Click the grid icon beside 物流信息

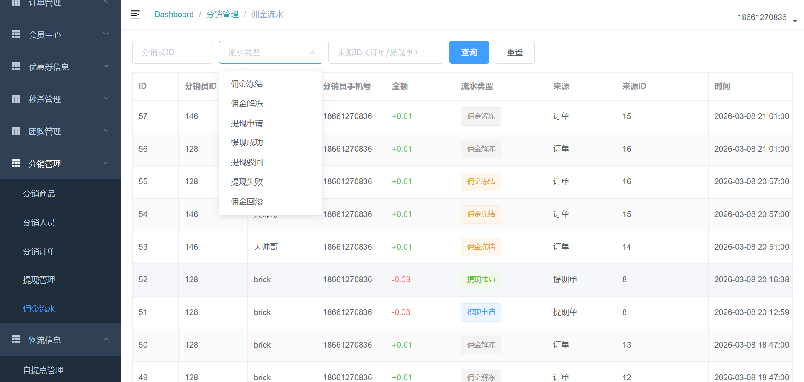[x=16, y=339]
